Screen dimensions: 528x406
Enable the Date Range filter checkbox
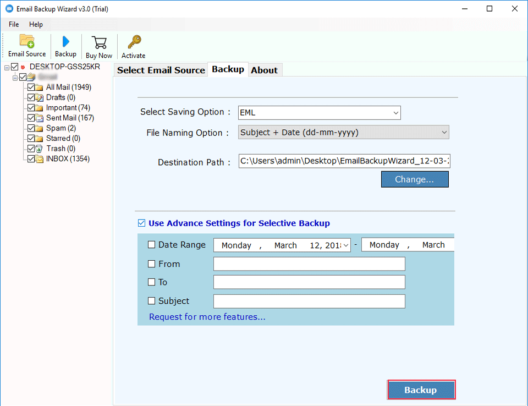tap(152, 245)
